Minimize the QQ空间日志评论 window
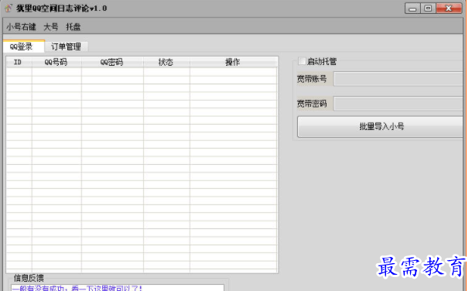Screen dimensions: 472x291 click(412, 9)
